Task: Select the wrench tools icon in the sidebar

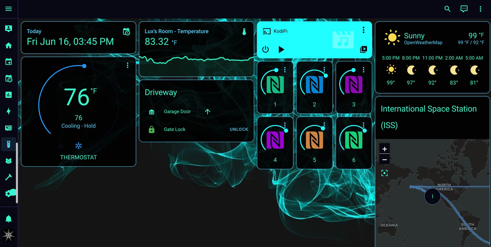Action: [9, 177]
